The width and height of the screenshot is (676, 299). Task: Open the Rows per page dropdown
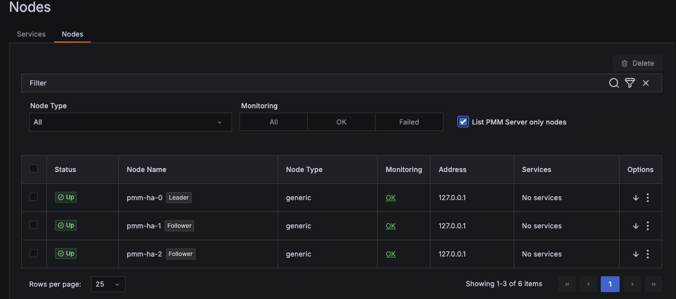click(108, 284)
